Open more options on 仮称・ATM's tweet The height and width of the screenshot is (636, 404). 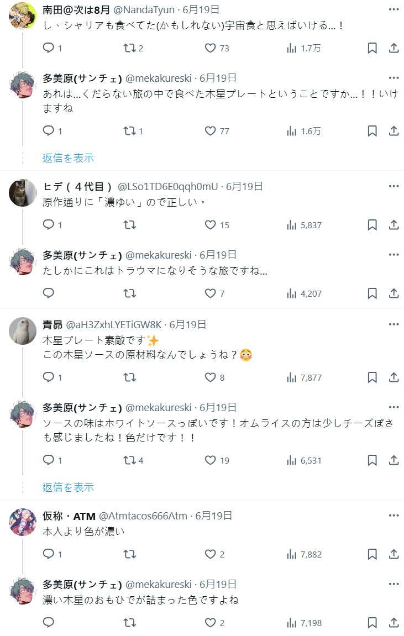tap(393, 516)
